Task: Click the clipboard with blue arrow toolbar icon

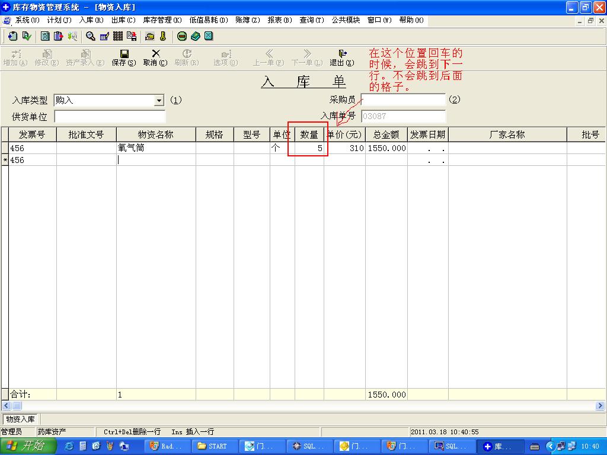Action: (12, 36)
